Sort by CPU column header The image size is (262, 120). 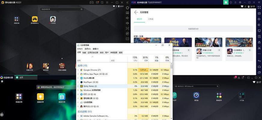[x=133, y=59]
